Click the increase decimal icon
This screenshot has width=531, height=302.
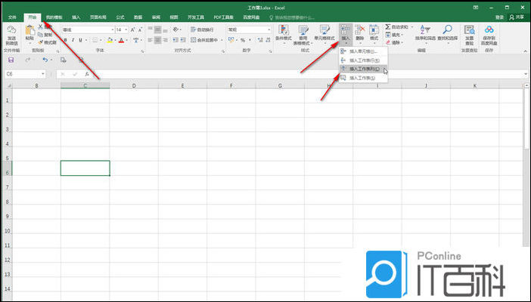260,40
